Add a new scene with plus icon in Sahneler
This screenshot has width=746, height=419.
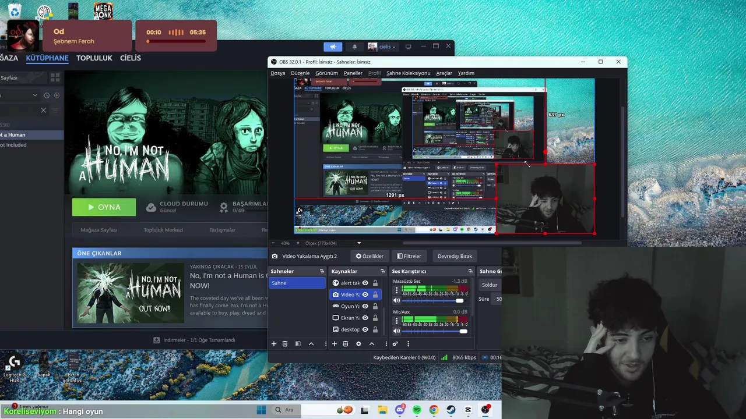(274, 344)
